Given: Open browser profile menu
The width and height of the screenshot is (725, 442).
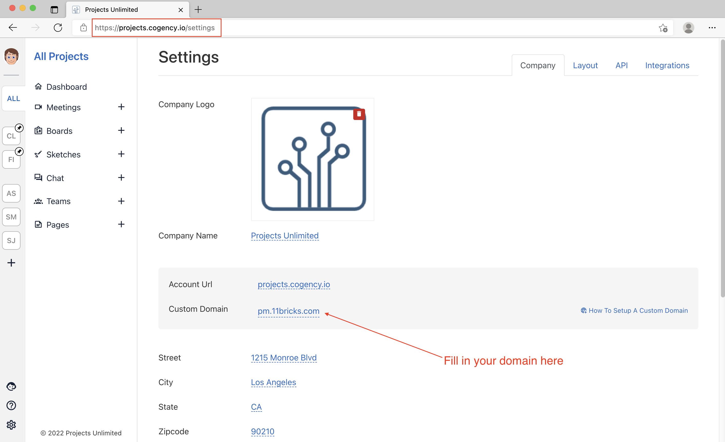Looking at the screenshot, I should [688, 28].
